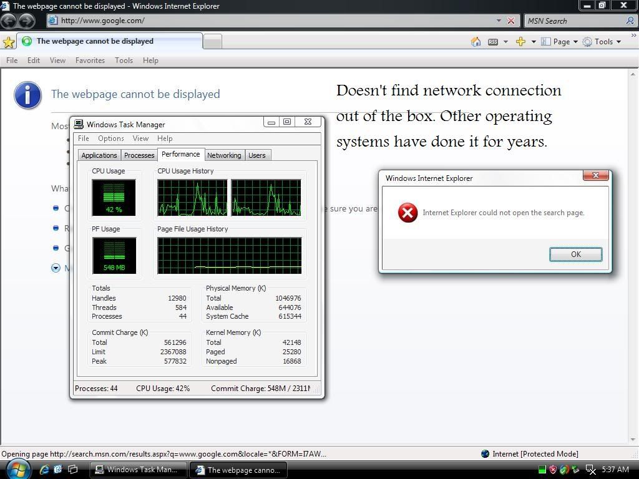Minimize the Windows Task Manager window
This screenshot has width=639, height=479.
pyautogui.click(x=271, y=122)
